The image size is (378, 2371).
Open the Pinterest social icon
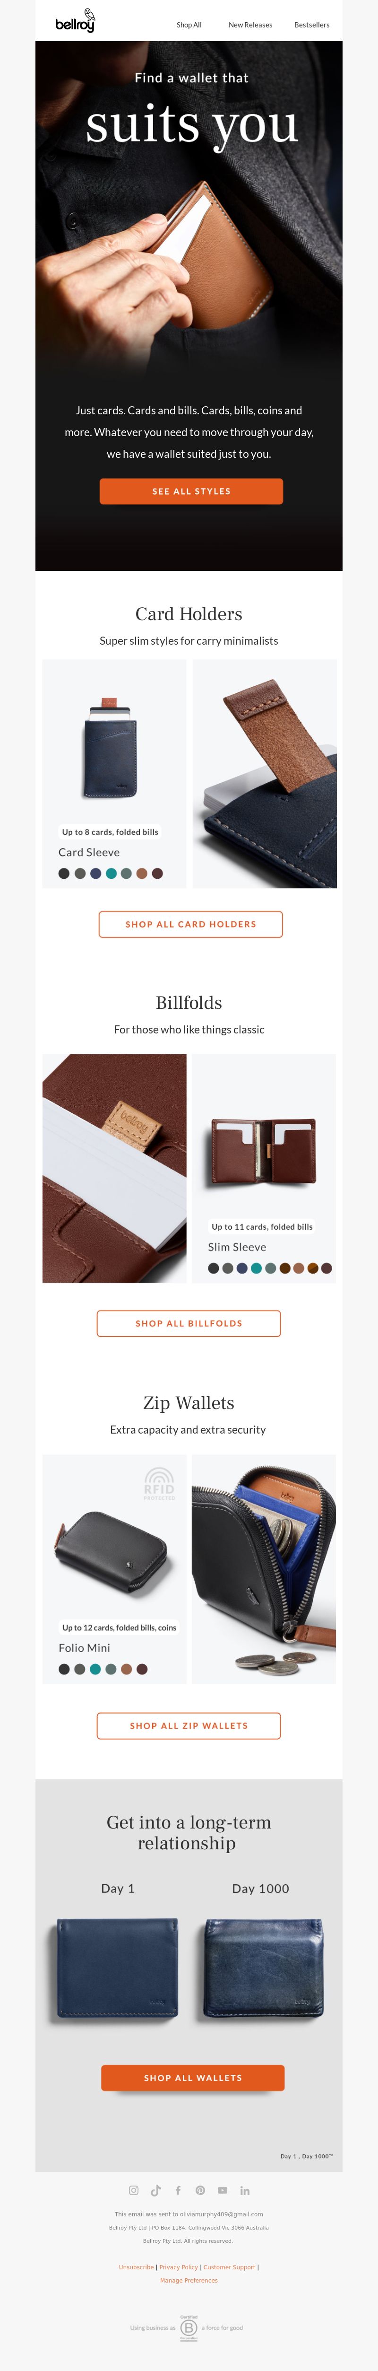click(199, 2191)
